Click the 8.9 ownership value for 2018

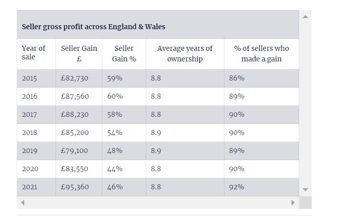click(x=156, y=132)
